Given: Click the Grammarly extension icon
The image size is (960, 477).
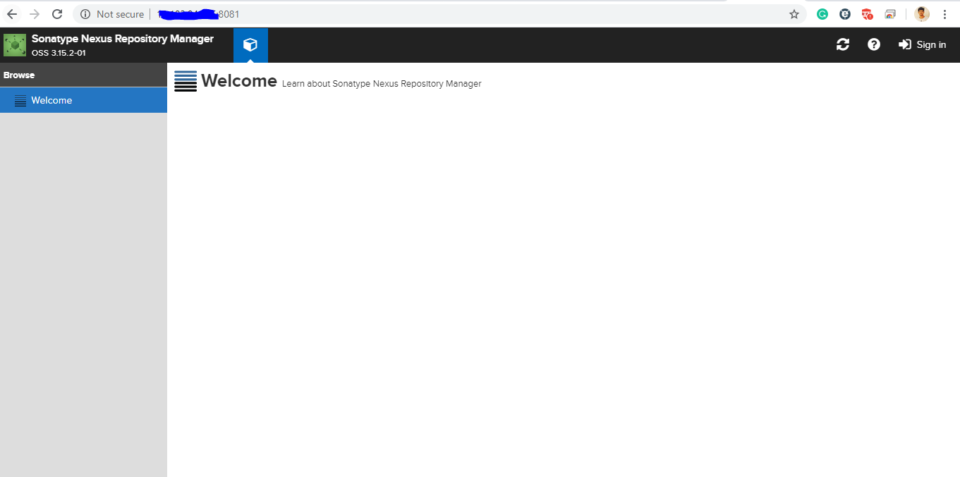Looking at the screenshot, I should tap(822, 13).
